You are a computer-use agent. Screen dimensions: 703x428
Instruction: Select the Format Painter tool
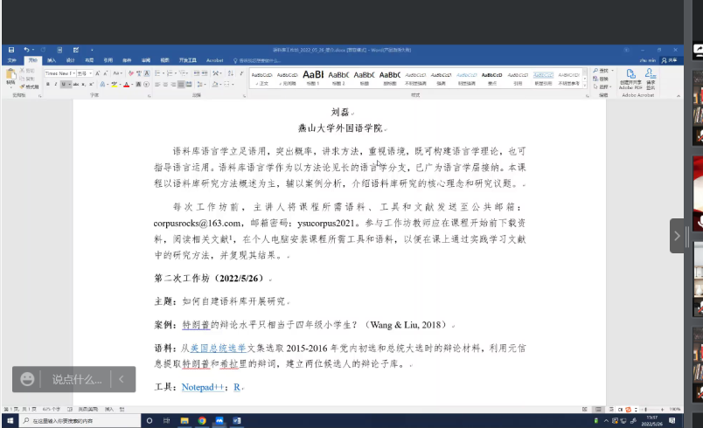pos(30,86)
